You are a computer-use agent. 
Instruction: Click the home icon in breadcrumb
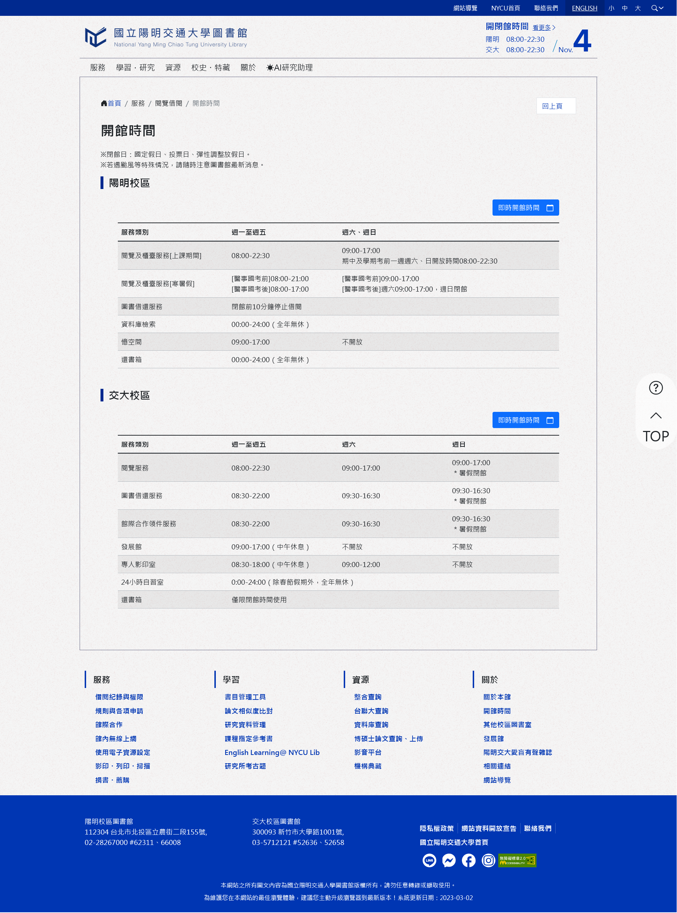(x=104, y=103)
